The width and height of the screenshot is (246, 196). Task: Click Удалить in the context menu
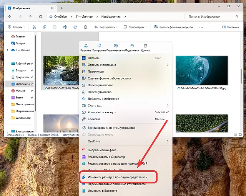click(145, 48)
